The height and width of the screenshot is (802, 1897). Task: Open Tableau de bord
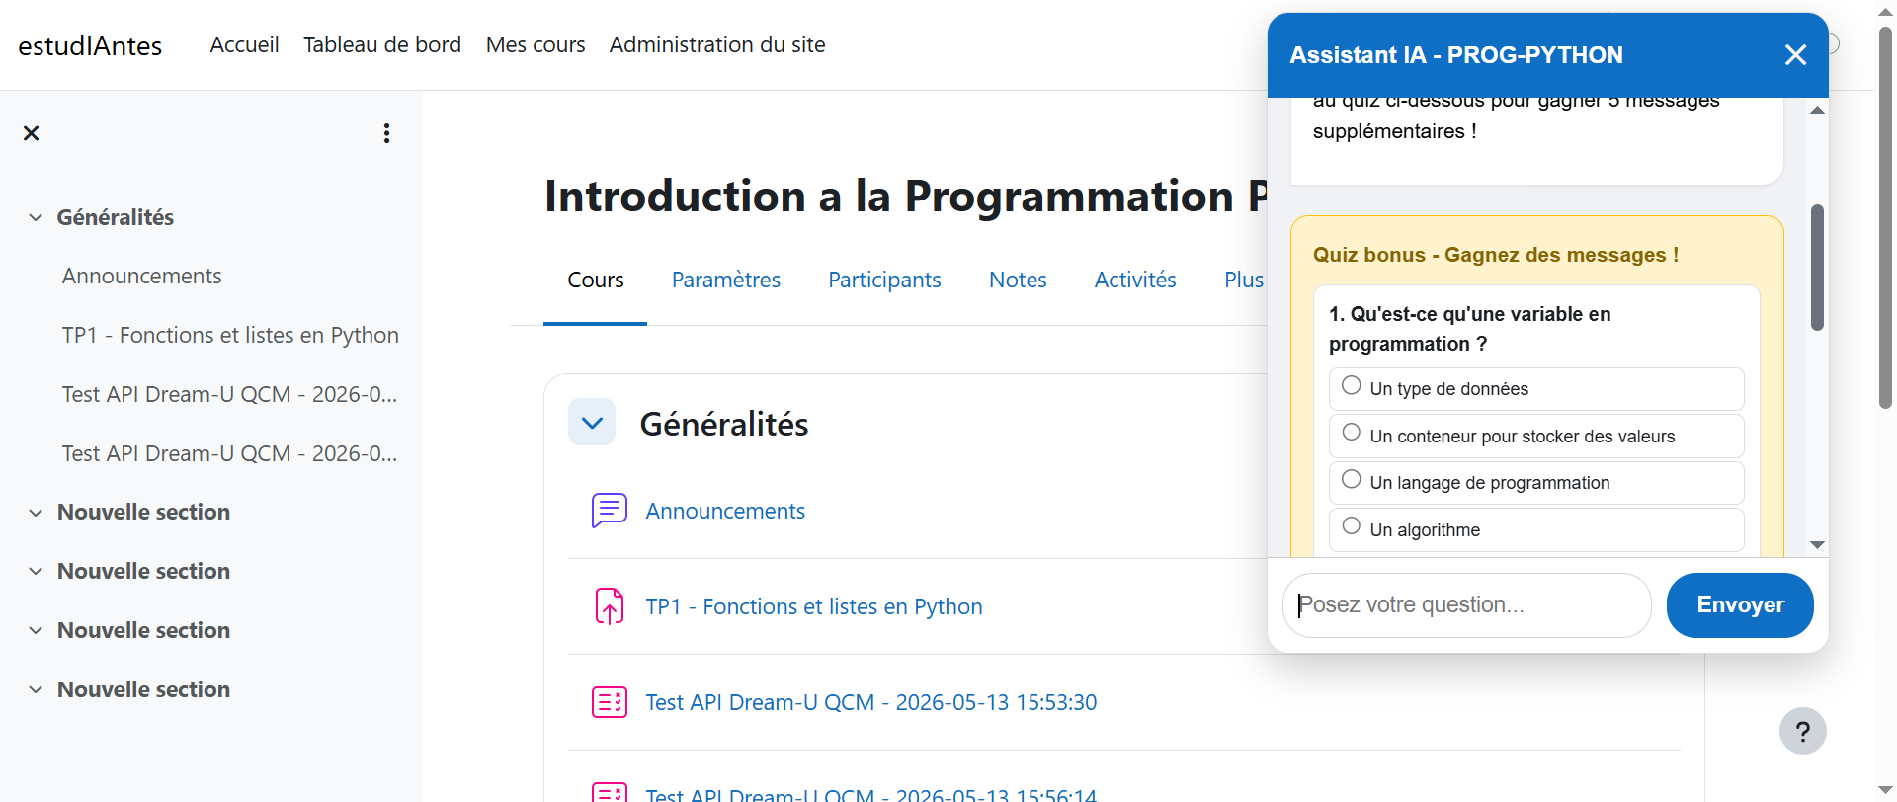[x=382, y=44]
